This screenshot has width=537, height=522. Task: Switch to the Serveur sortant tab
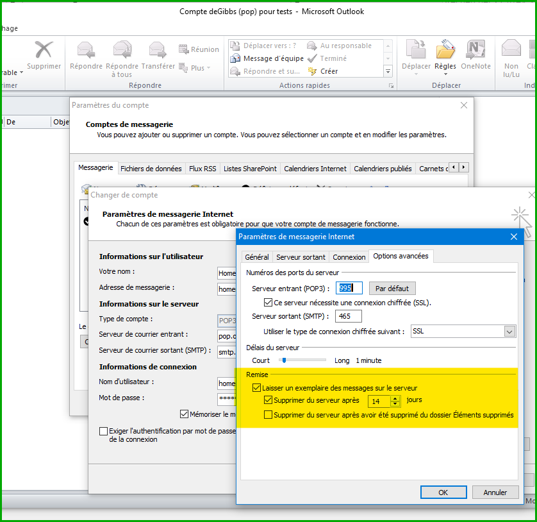(301, 257)
